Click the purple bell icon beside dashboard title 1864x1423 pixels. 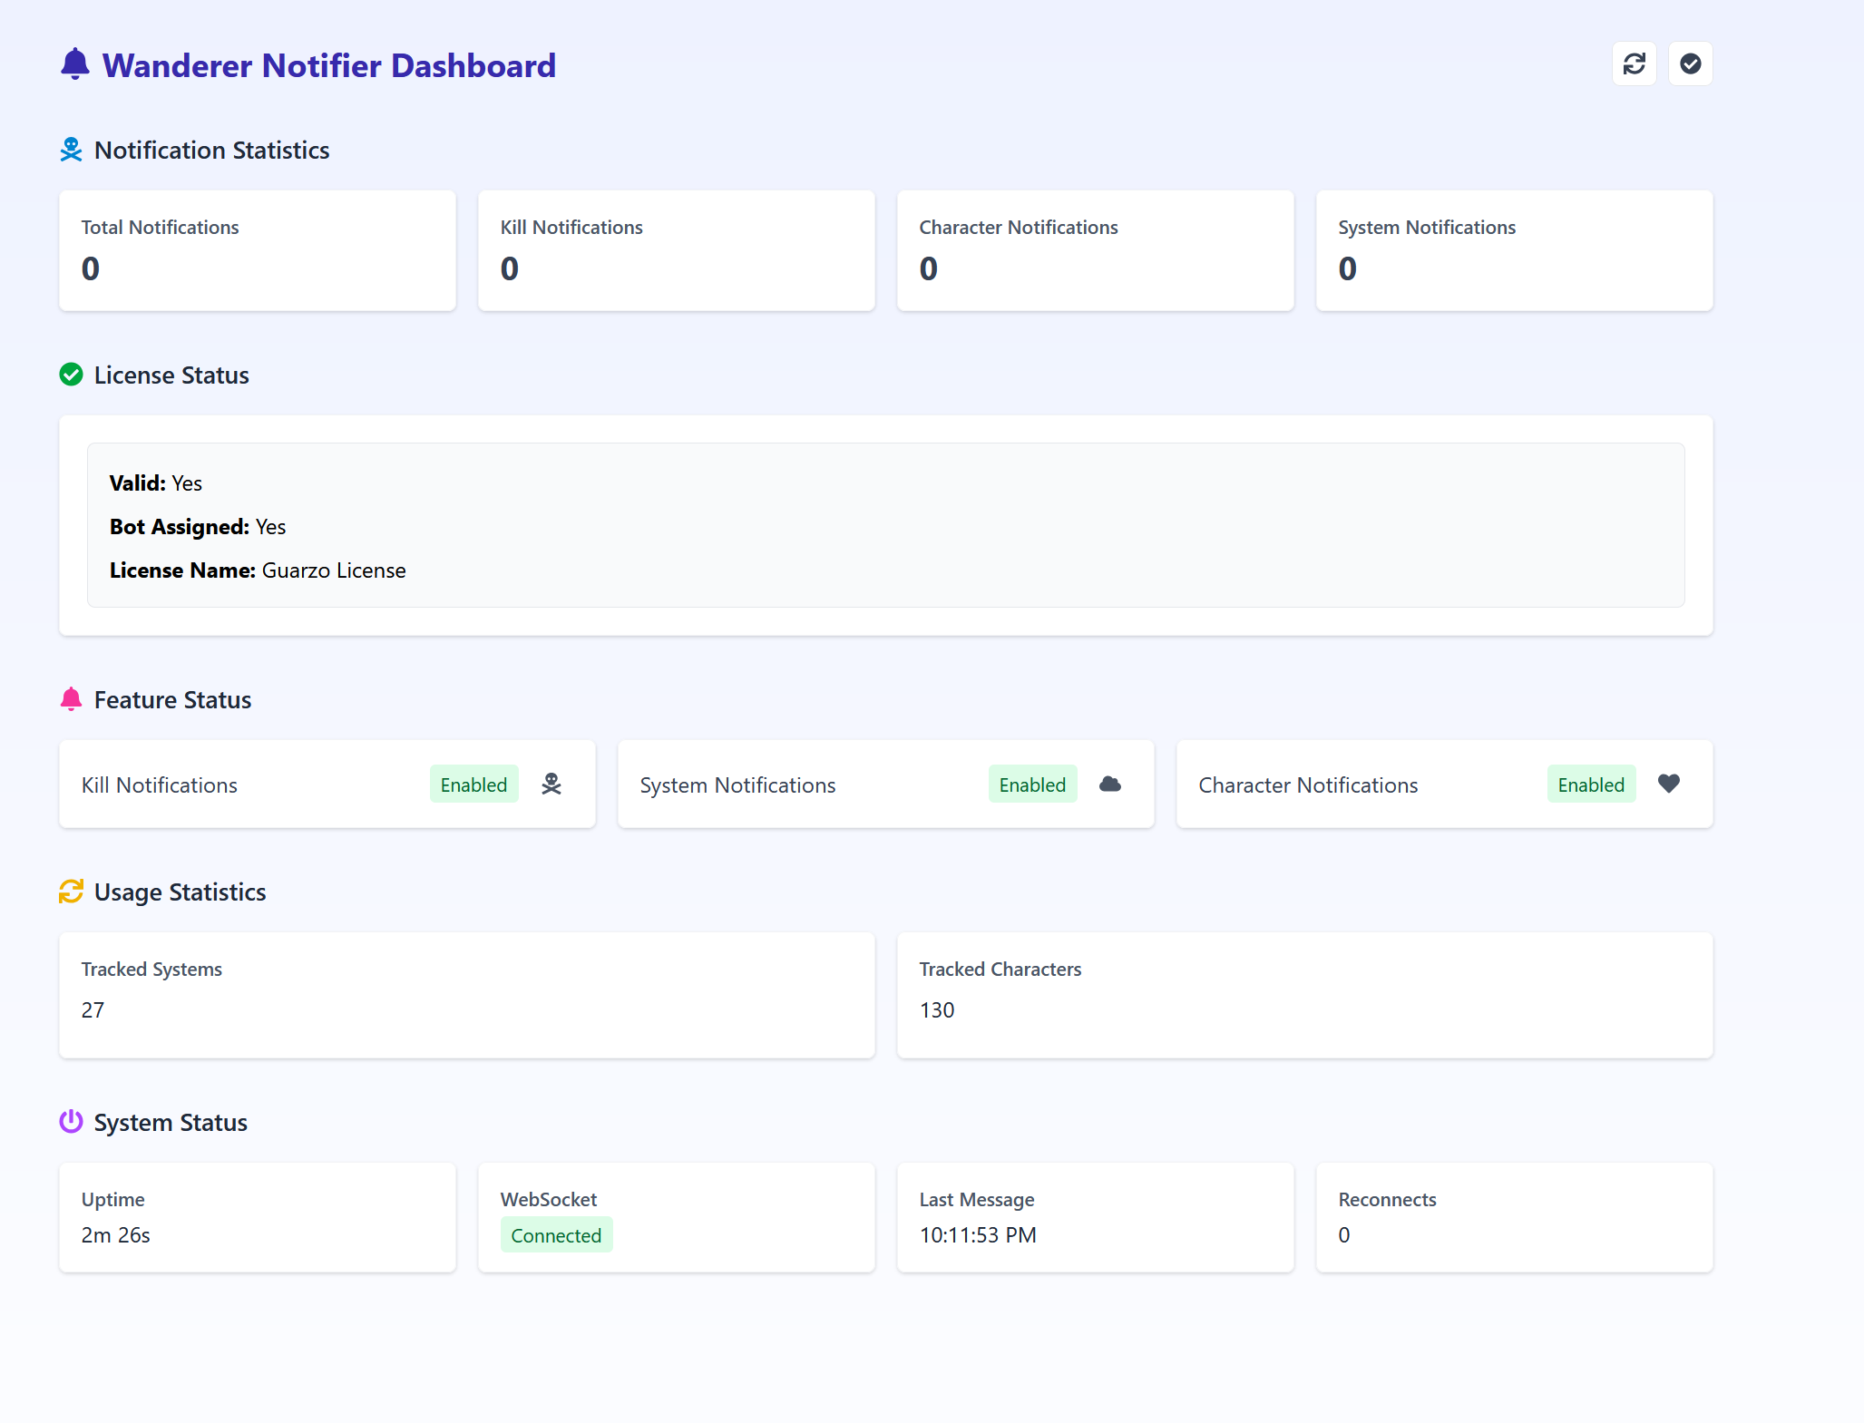[x=75, y=64]
